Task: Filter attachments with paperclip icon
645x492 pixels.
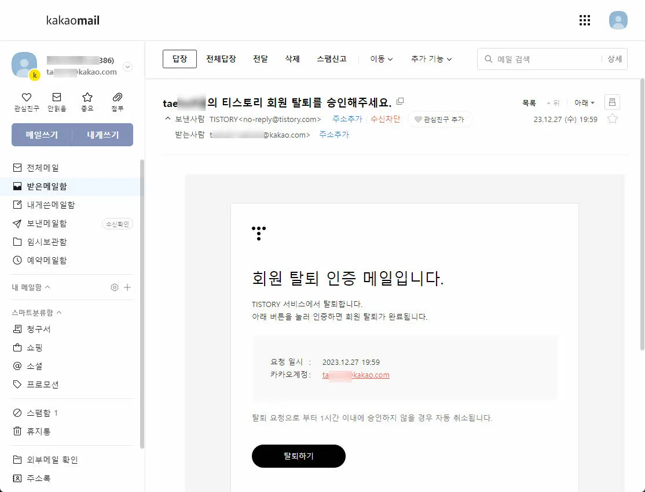Action: pos(117,102)
